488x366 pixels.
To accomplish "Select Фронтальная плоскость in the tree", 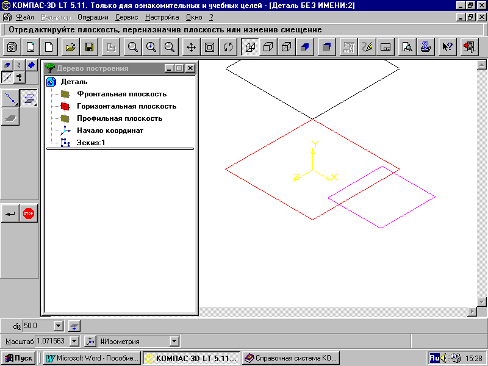I will [121, 94].
